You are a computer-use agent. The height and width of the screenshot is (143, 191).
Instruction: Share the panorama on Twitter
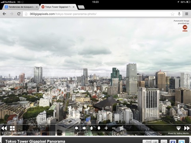click(181, 141)
